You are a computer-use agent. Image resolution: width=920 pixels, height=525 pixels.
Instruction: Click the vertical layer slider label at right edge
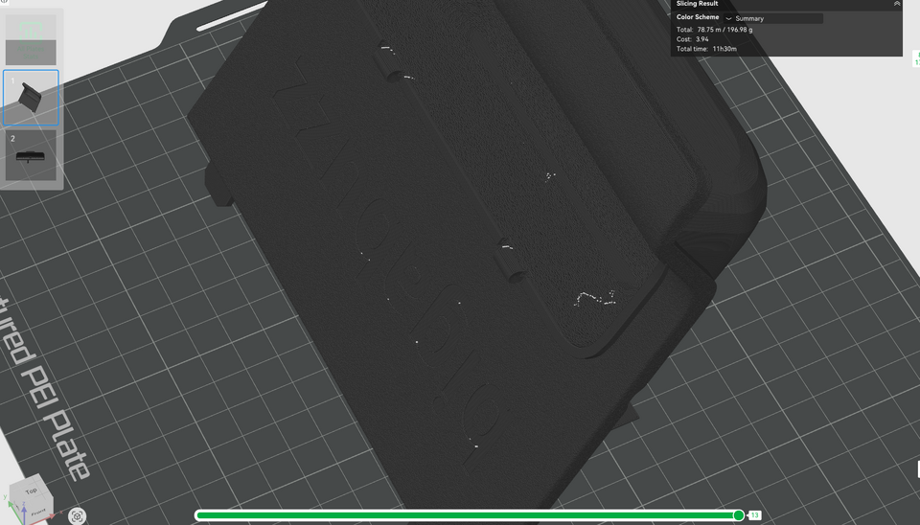click(x=916, y=57)
